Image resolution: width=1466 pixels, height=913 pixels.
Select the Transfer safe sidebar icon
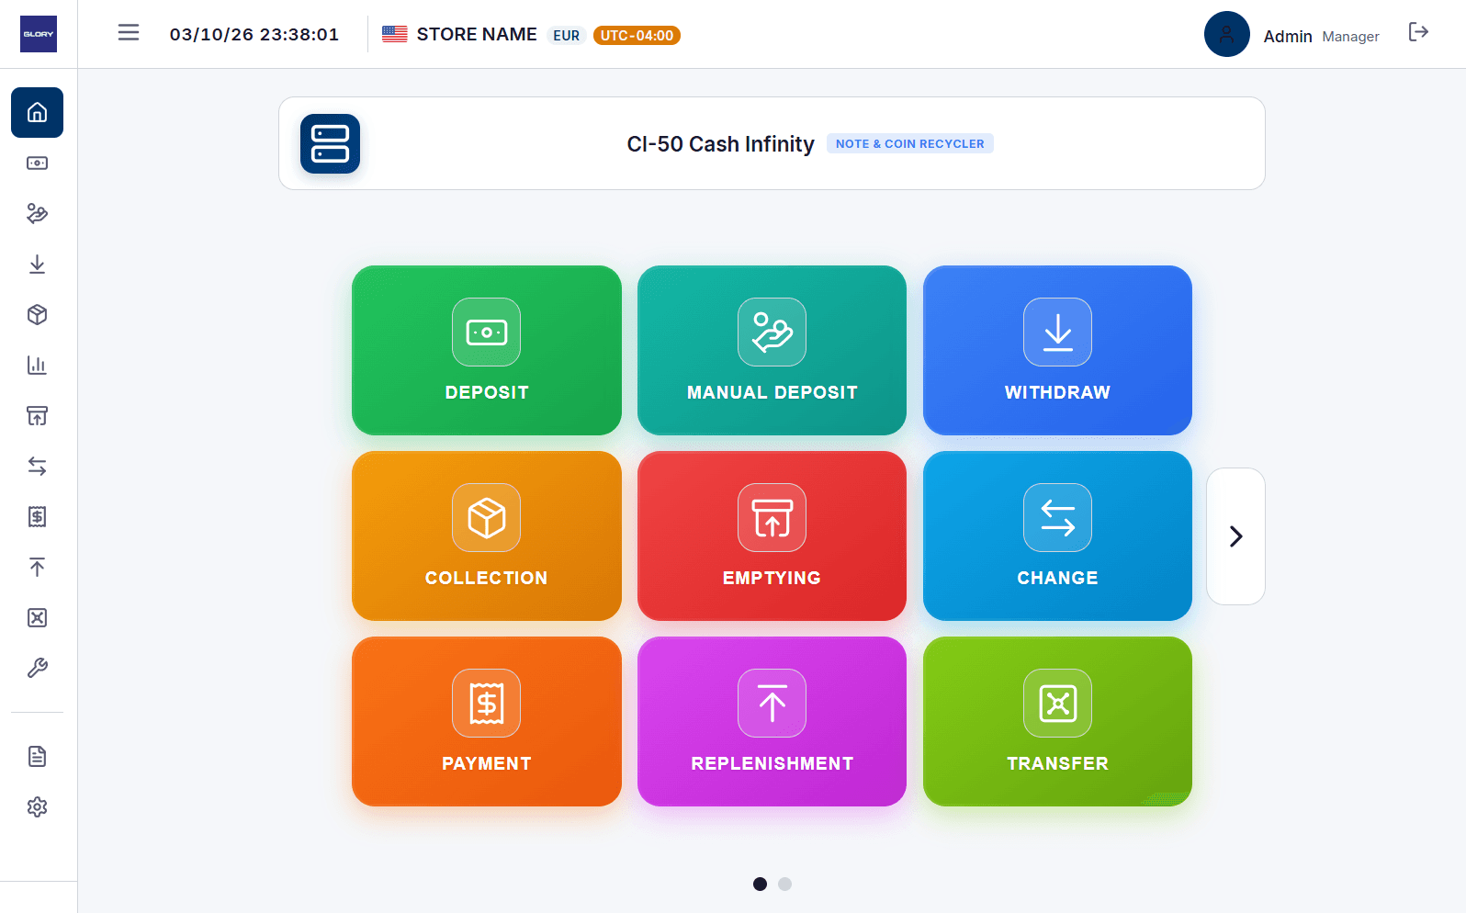pyautogui.click(x=37, y=618)
